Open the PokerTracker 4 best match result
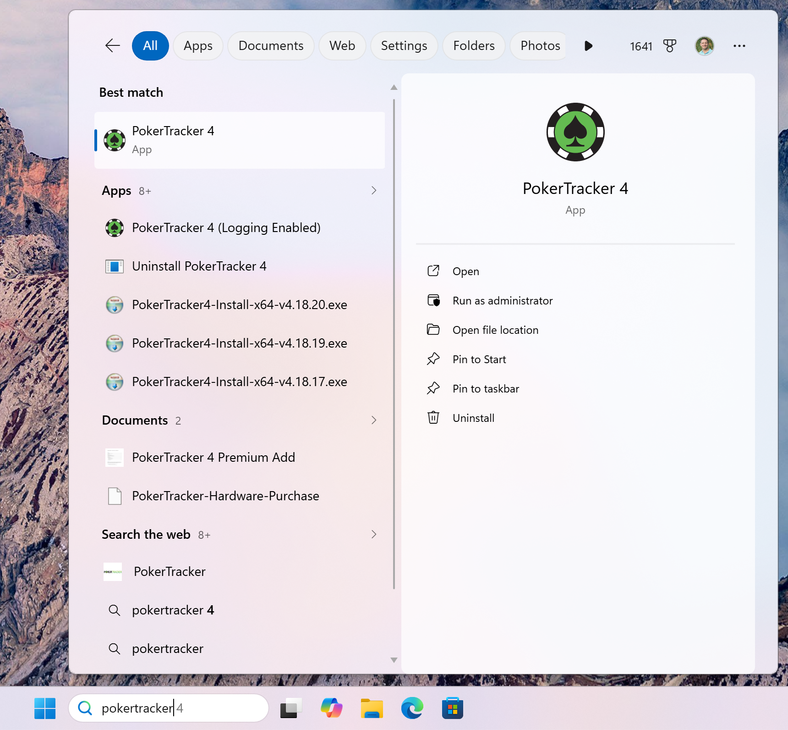788x730 pixels. pyautogui.click(x=240, y=140)
